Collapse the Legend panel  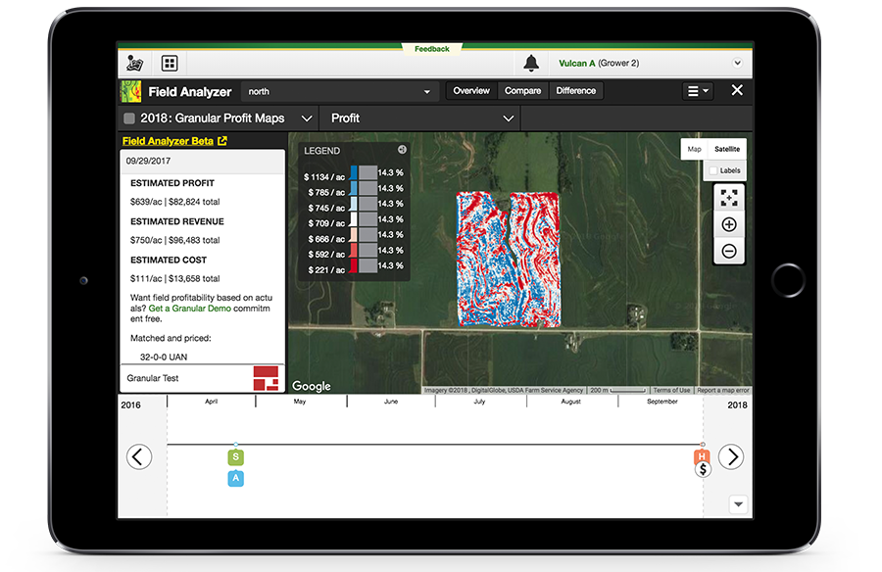[402, 150]
